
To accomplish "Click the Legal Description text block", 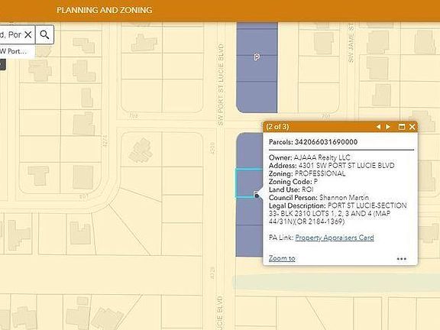I will 338,214.
